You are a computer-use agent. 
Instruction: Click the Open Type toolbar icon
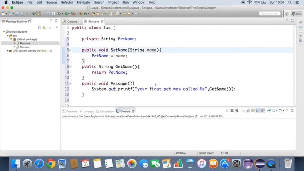click(93, 14)
